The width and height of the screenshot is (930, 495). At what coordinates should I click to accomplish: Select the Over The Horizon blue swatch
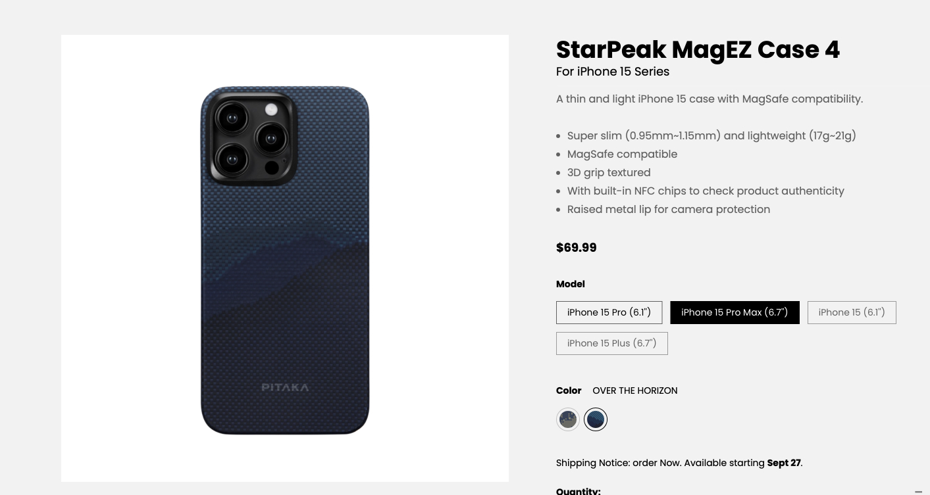point(596,419)
